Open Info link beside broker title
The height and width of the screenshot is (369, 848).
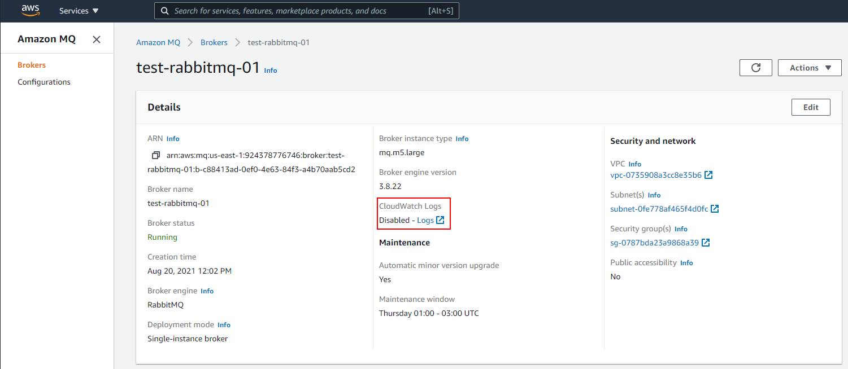(x=271, y=71)
